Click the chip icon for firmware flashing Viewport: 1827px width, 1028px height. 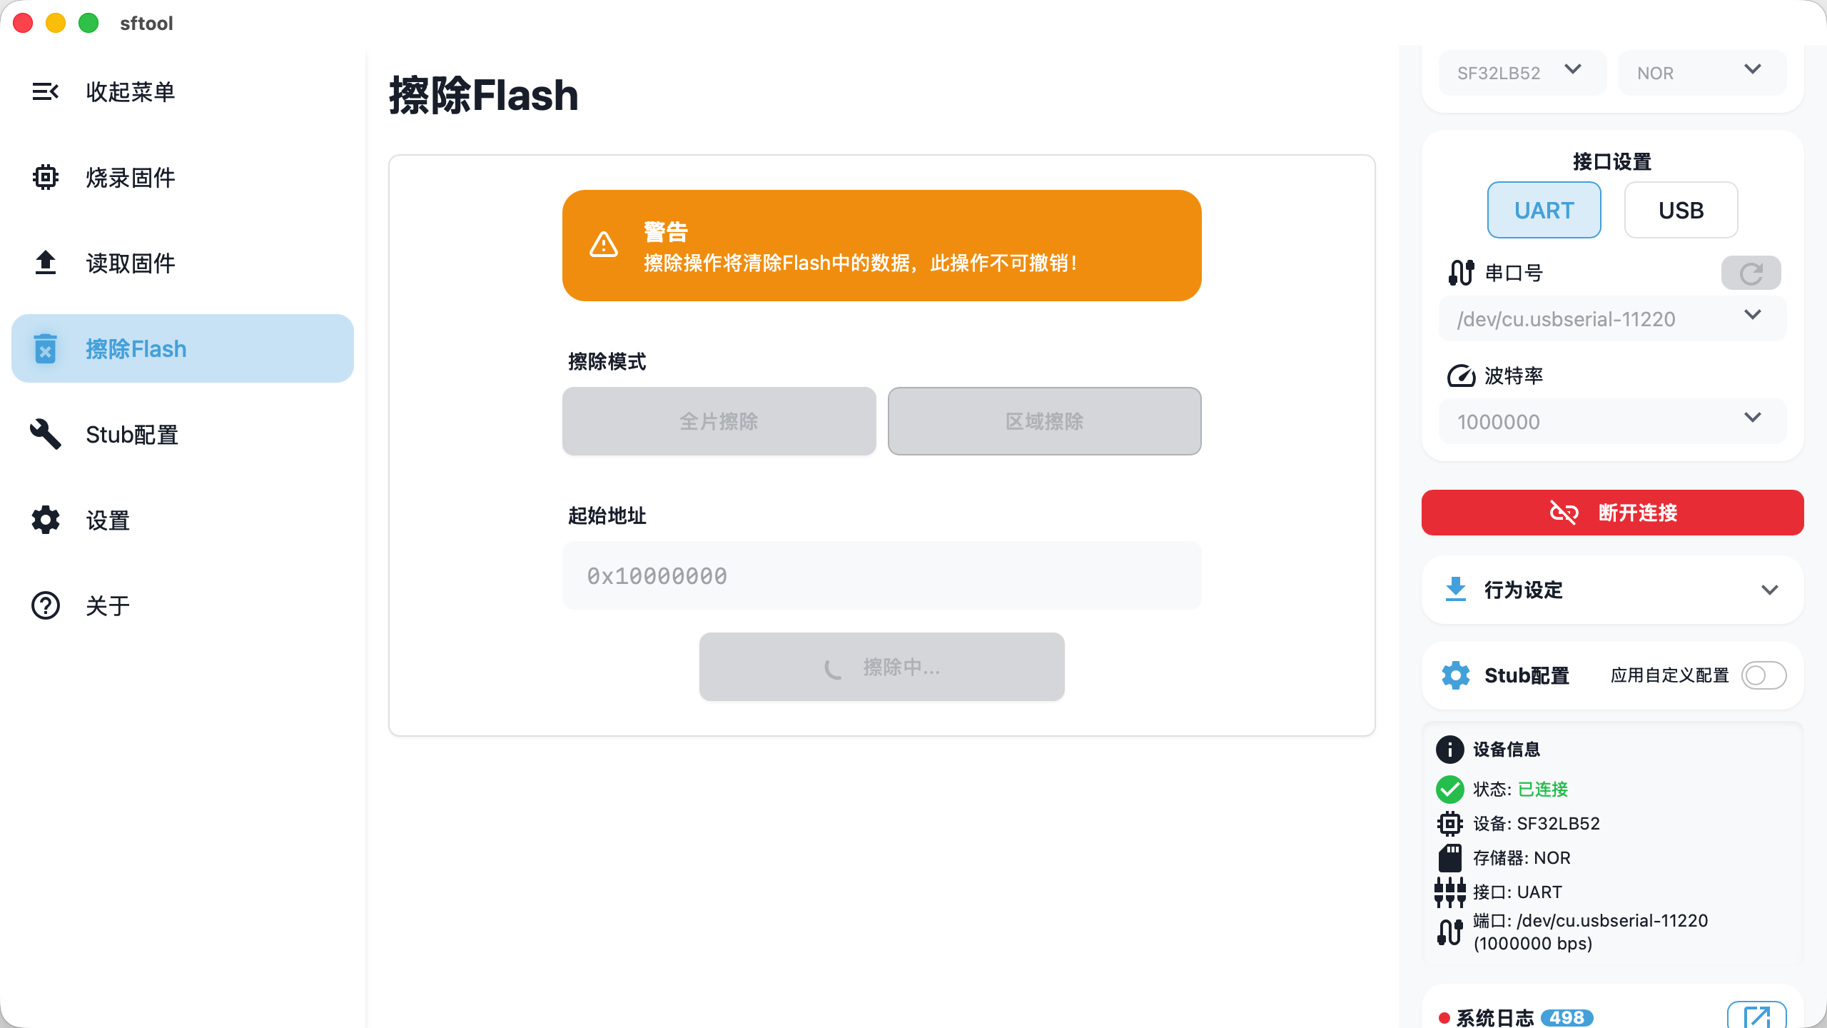[x=46, y=177]
